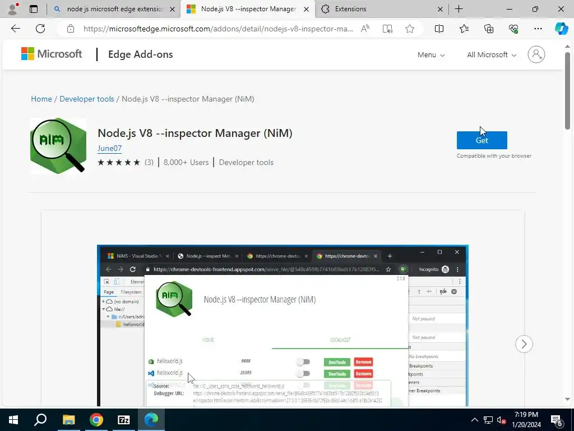Open the sign-in account icon
Viewport: 574px width, 431px height.
pyautogui.click(x=536, y=54)
